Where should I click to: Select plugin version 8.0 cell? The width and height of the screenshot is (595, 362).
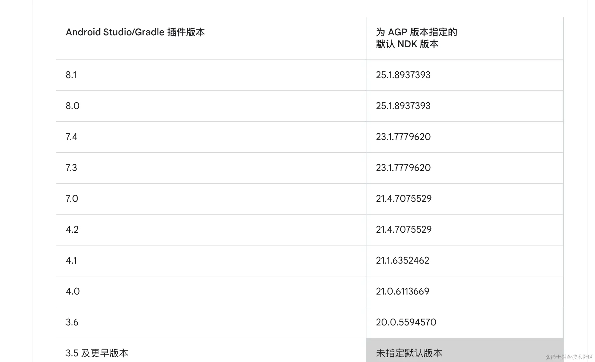(x=73, y=106)
